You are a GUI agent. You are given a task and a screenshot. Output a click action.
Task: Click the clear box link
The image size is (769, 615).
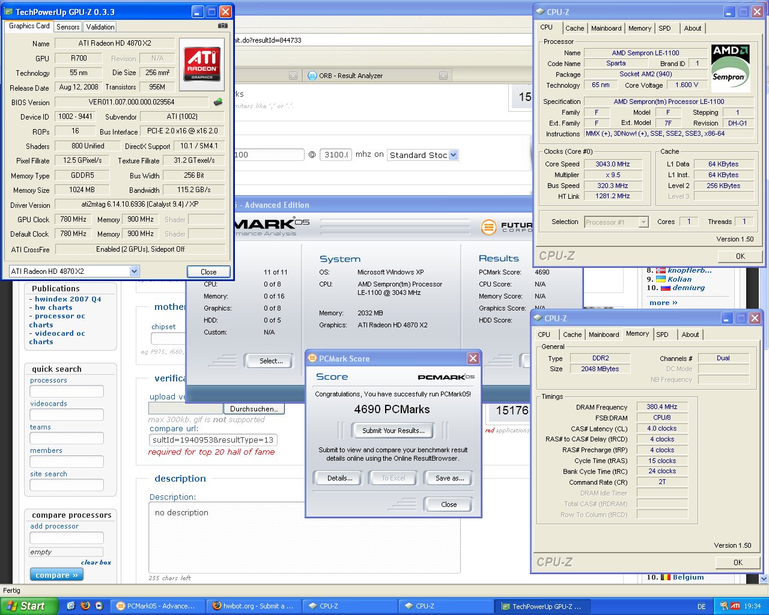tap(96, 563)
